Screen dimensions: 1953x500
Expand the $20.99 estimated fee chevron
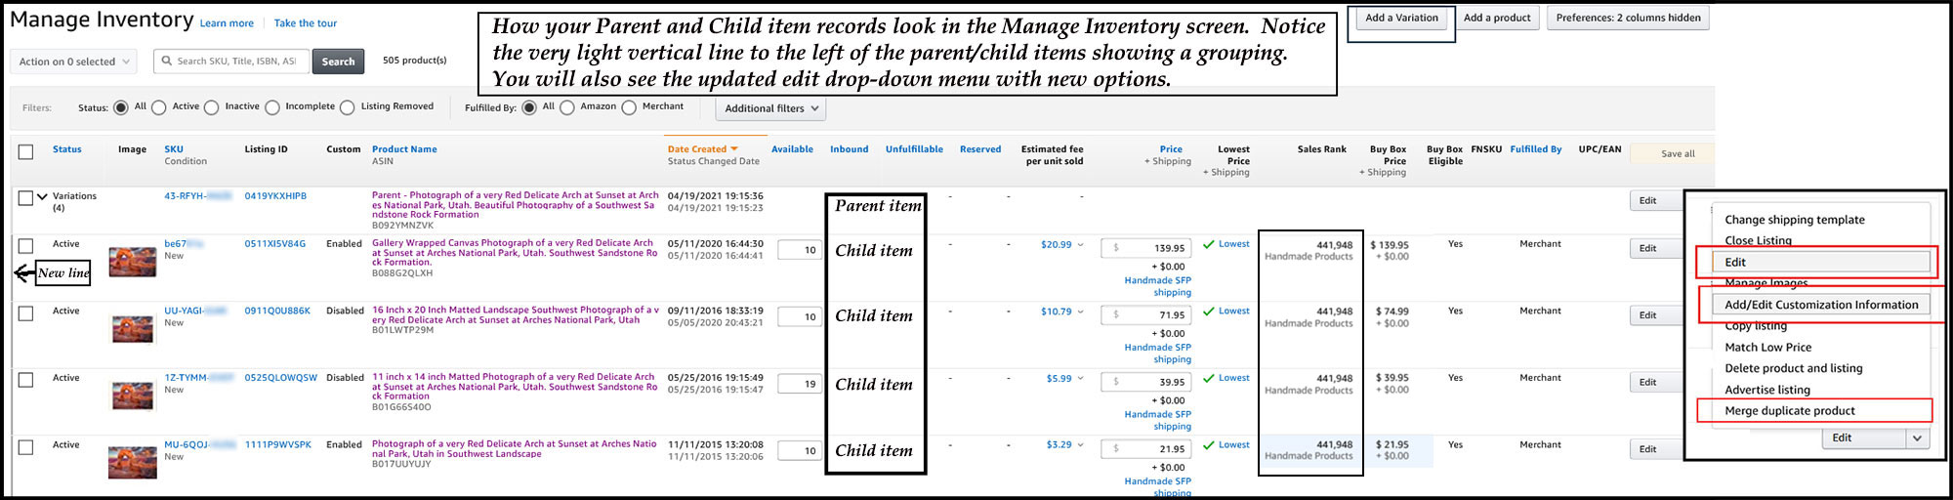(1080, 245)
